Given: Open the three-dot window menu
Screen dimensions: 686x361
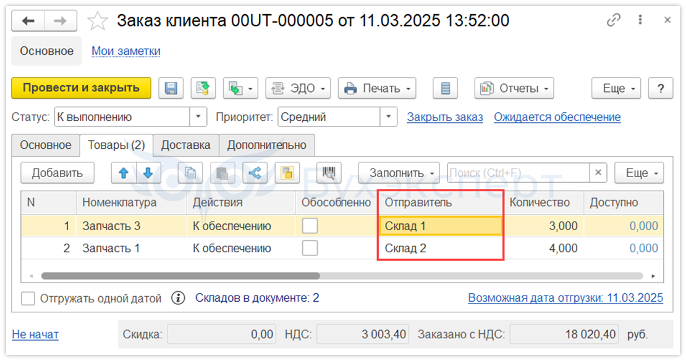Looking at the screenshot, I should 640,20.
